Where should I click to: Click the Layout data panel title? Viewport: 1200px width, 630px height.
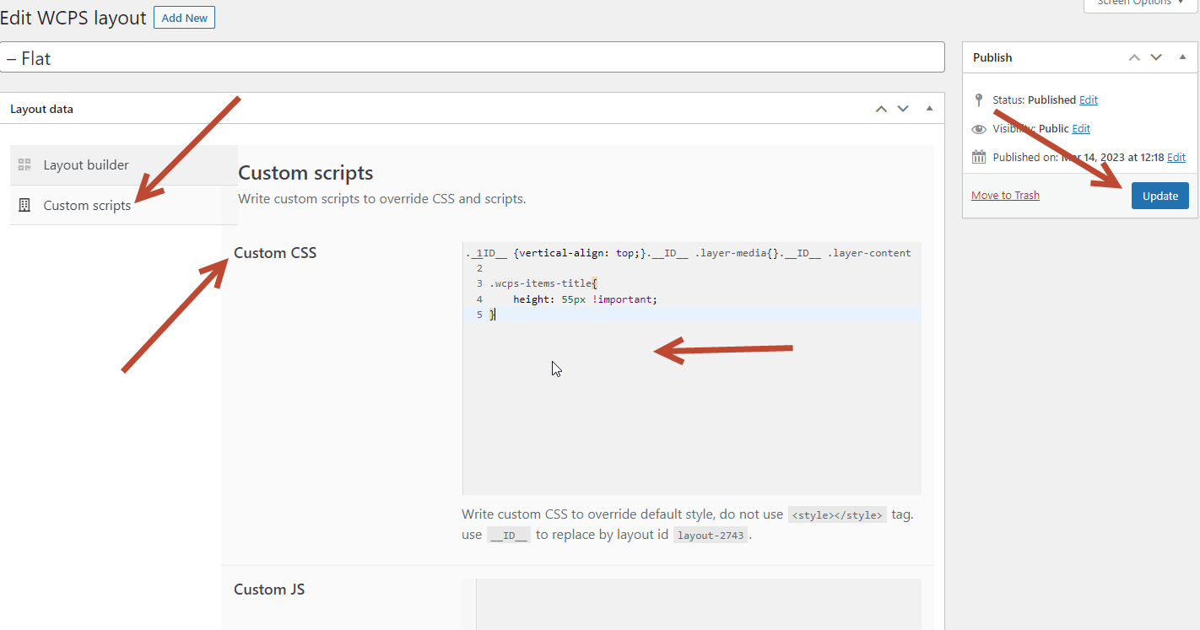coord(41,109)
